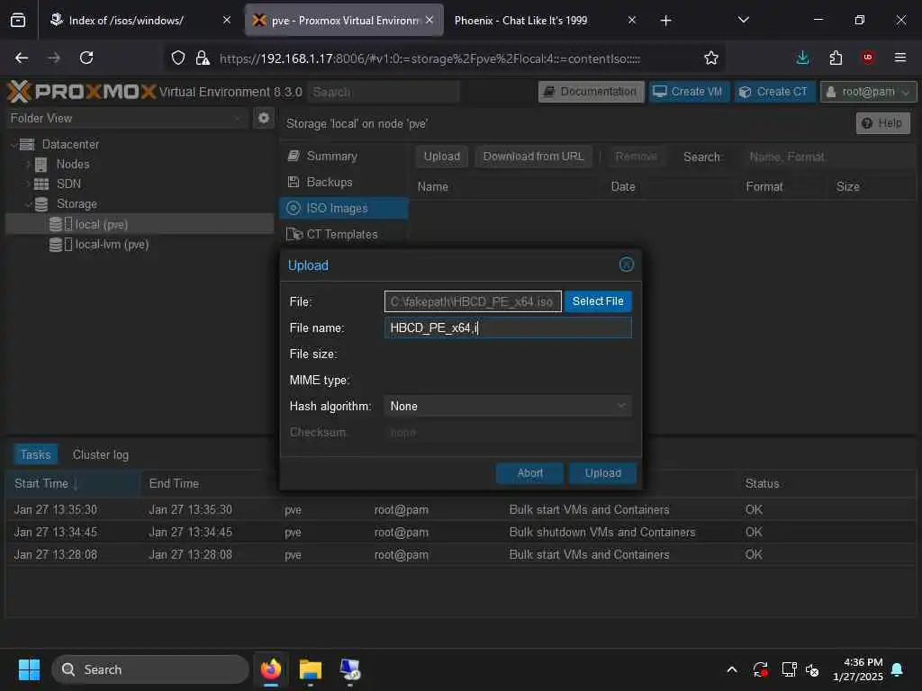Select the task starting Jan 27 13:35:30

[x=460, y=509]
